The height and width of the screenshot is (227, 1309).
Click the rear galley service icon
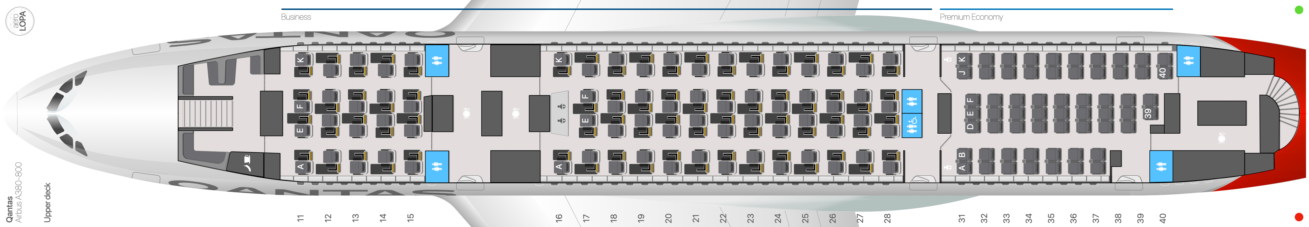1222,138
